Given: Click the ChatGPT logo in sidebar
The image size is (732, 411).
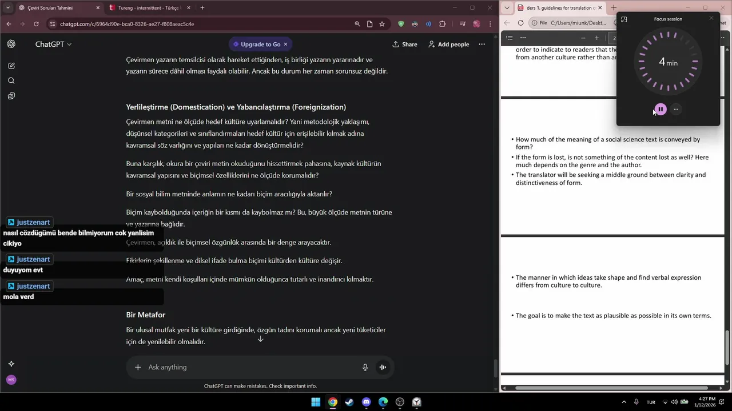Looking at the screenshot, I should point(11,44).
